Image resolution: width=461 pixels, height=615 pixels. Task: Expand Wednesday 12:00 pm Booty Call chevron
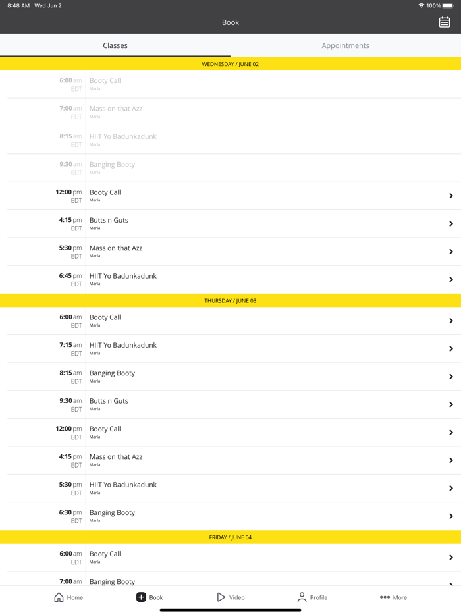(x=451, y=196)
